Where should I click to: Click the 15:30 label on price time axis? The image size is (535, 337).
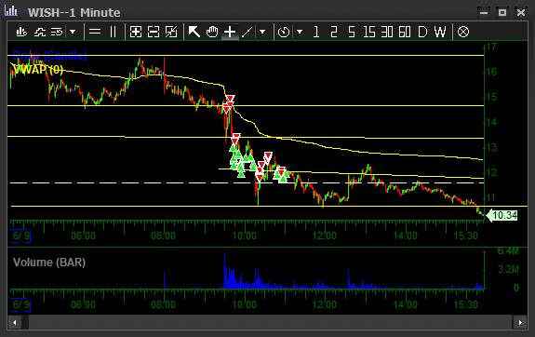(x=466, y=236)
